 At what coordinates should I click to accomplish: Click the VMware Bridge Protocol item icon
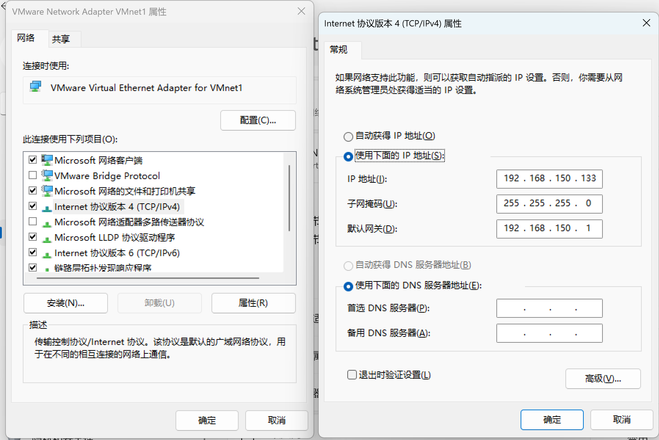click(x=47, y=176)
